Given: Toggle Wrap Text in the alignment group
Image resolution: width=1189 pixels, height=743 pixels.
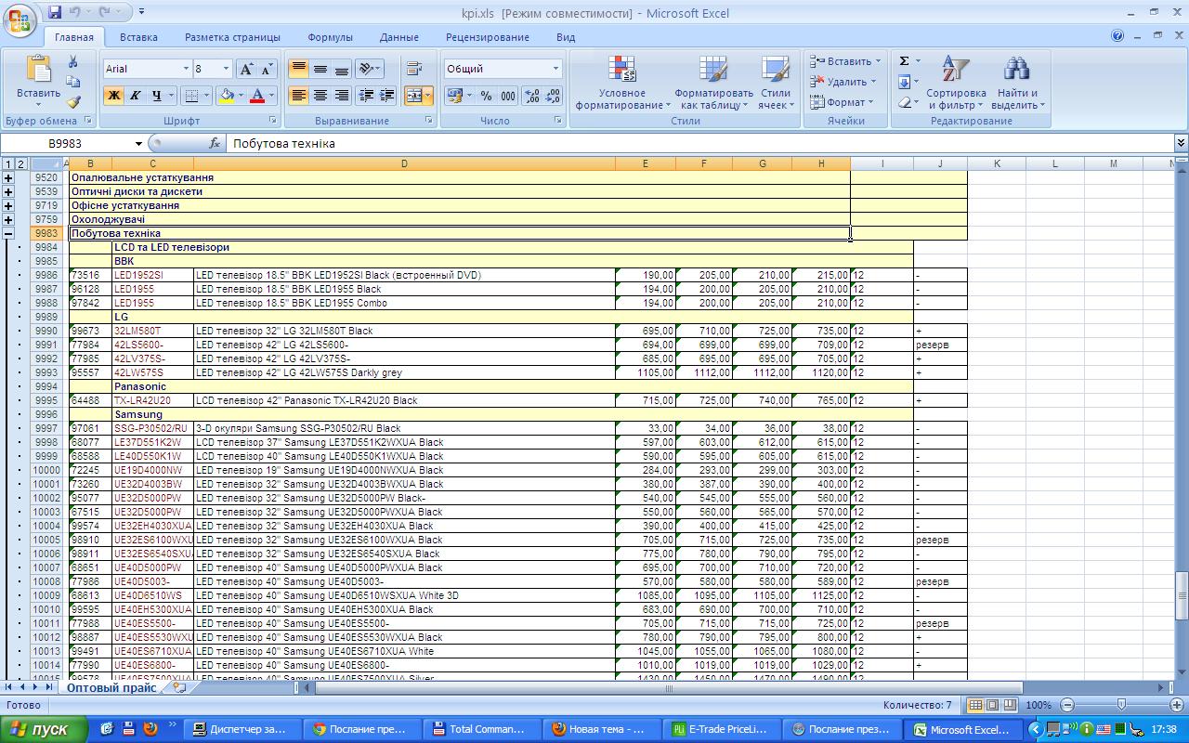Looking at the screenshot, I should (414, 69).
